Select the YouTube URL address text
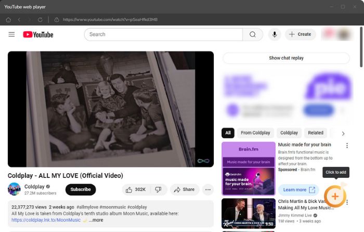Viewport: 364px width, 232px height. 110,20
